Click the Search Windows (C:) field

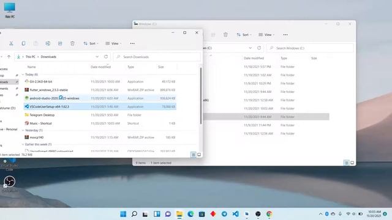(x=310, y=48)
